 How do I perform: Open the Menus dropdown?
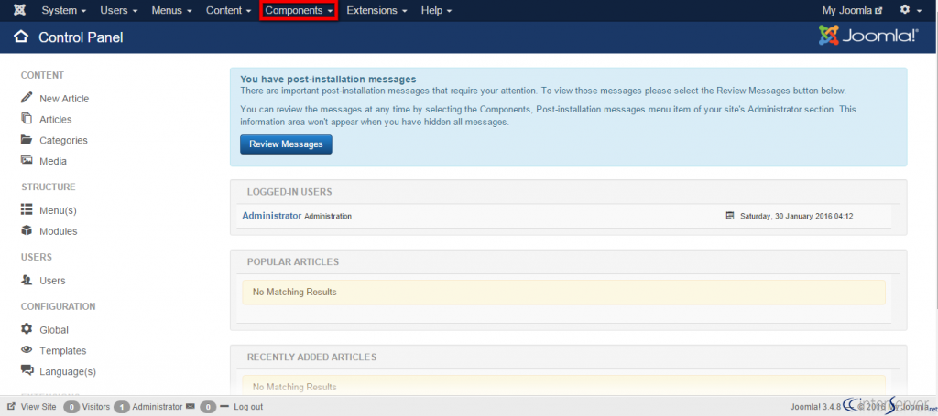(x=171, y=10)
